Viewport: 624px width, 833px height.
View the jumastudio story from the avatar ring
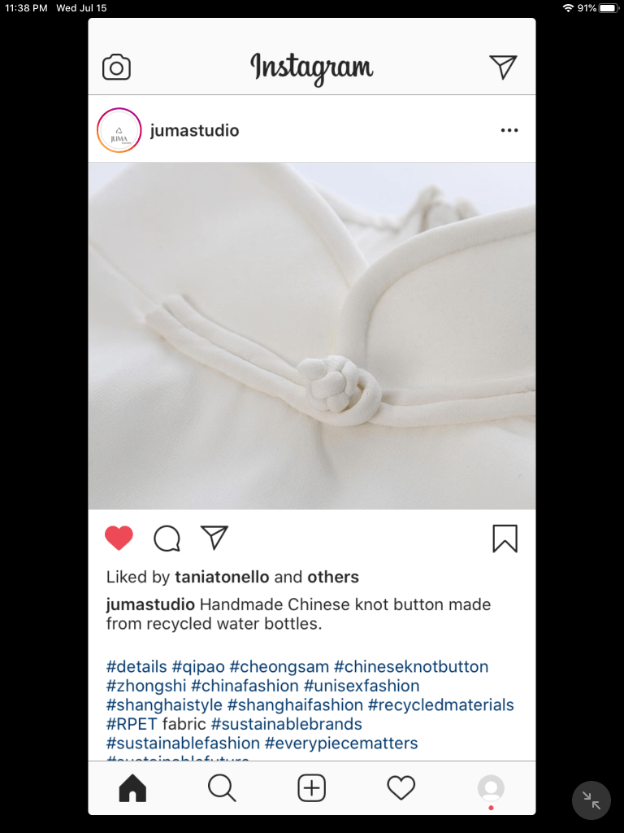[119, 130]
